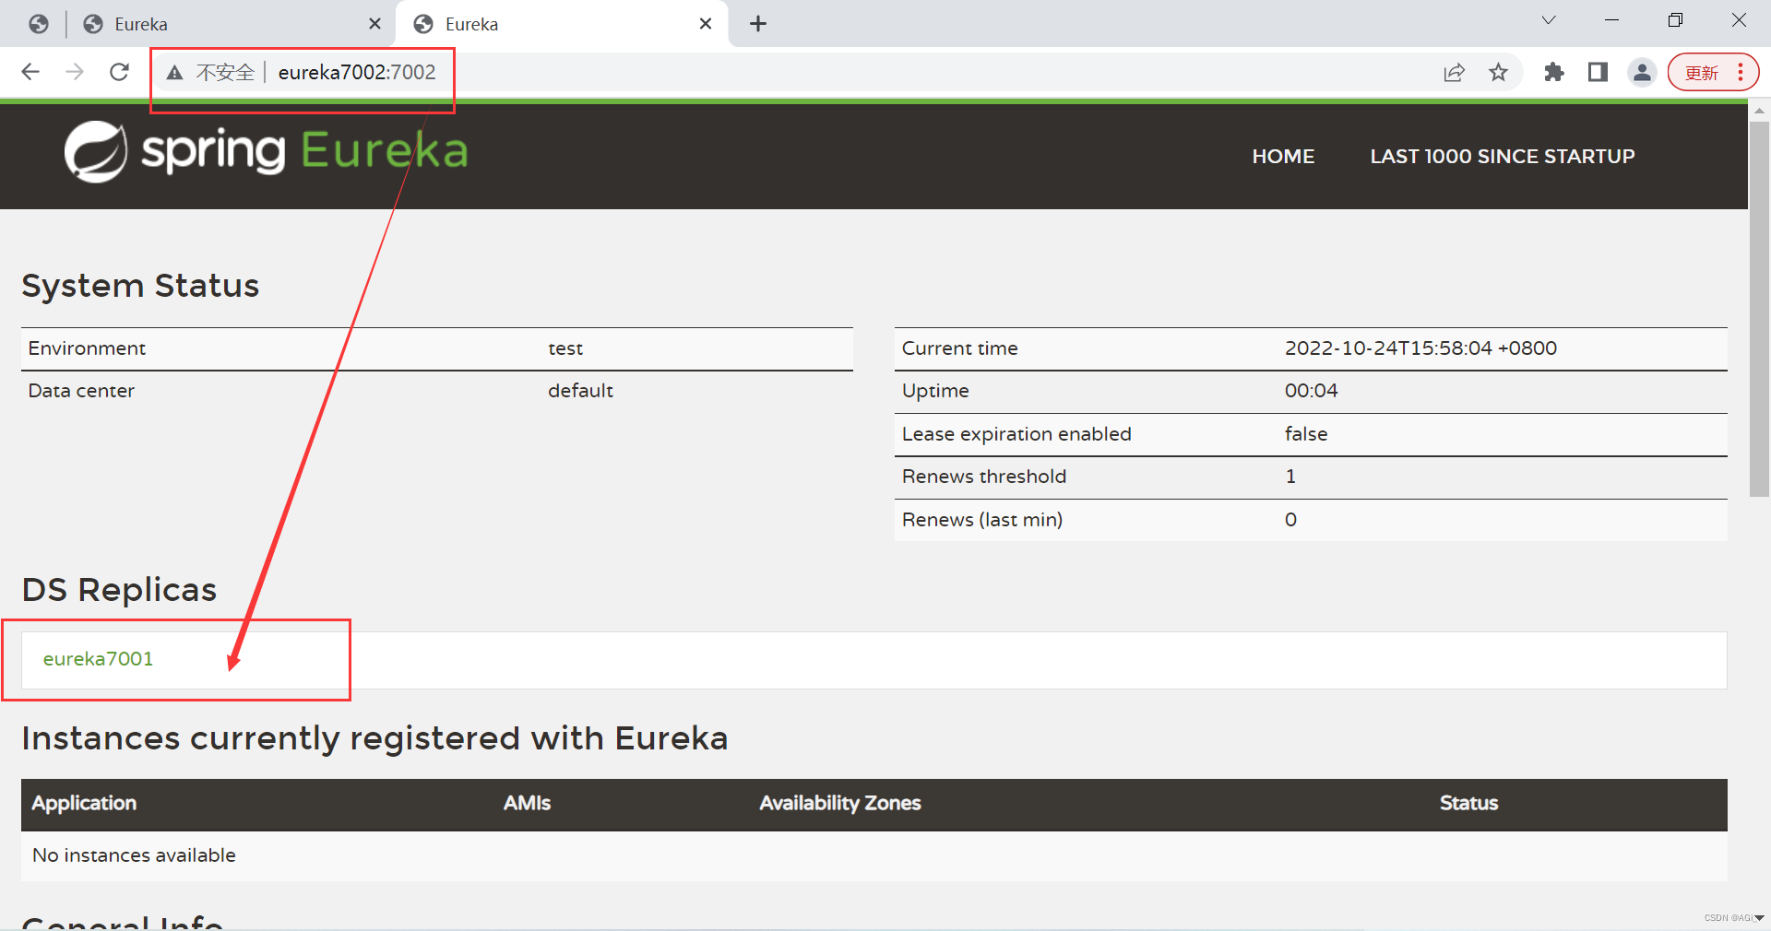Open the browser extensions puzzle icon
The height and width of the screenshot is (931, 1771).
[x=1553, y=72]
